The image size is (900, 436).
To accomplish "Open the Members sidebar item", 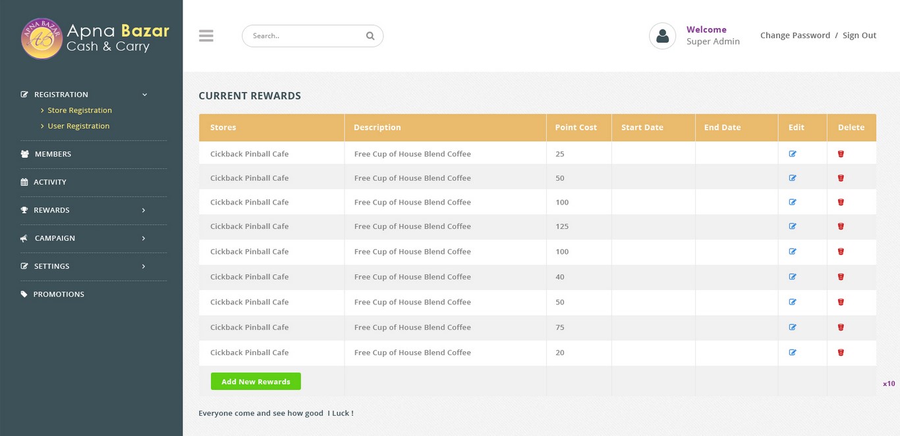I will tap(53, 154).
